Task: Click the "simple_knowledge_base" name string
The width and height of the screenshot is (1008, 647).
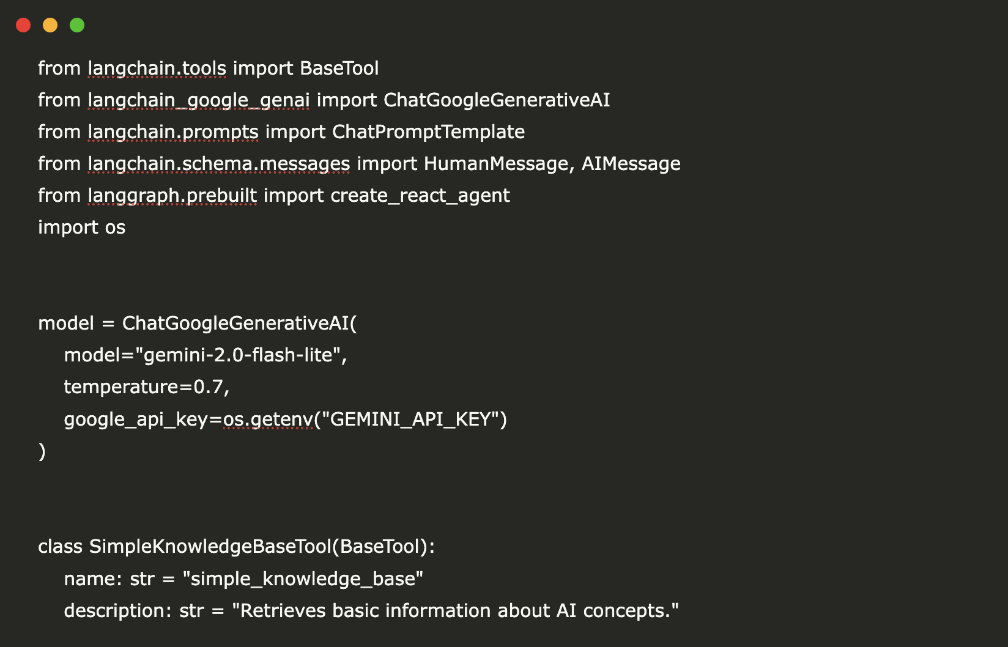Action: [x=303, y=579]
